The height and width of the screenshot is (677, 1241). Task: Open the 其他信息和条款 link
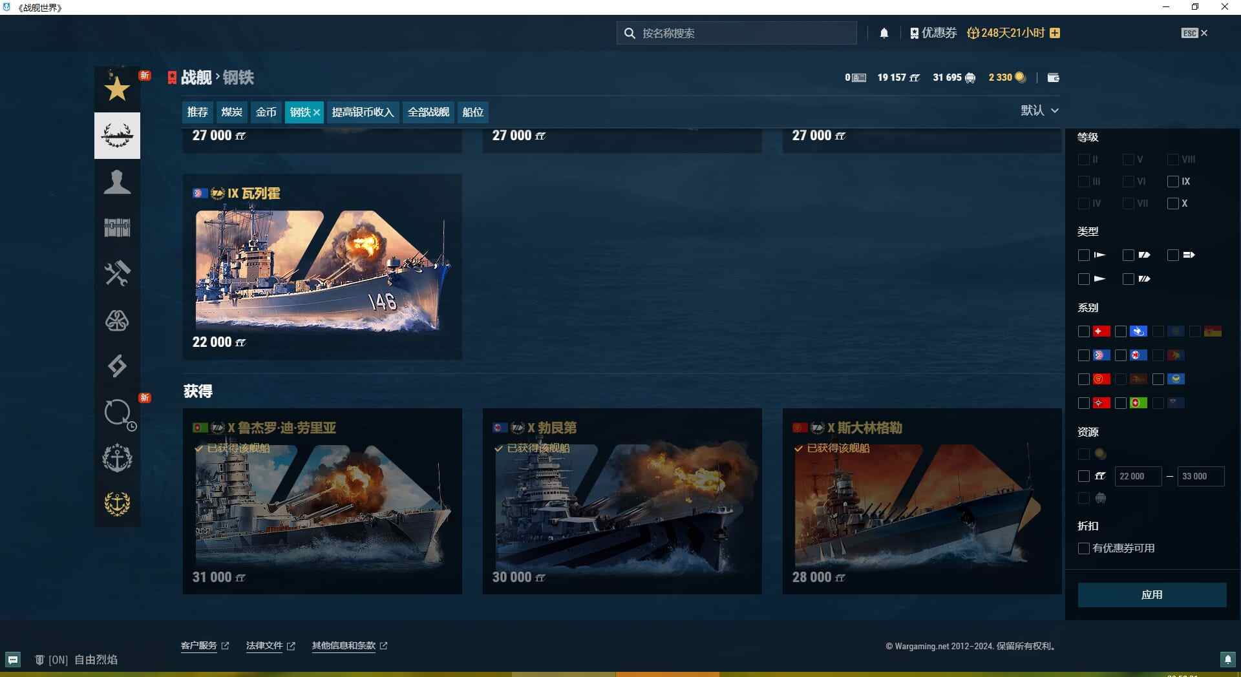[x=350, y=645]
